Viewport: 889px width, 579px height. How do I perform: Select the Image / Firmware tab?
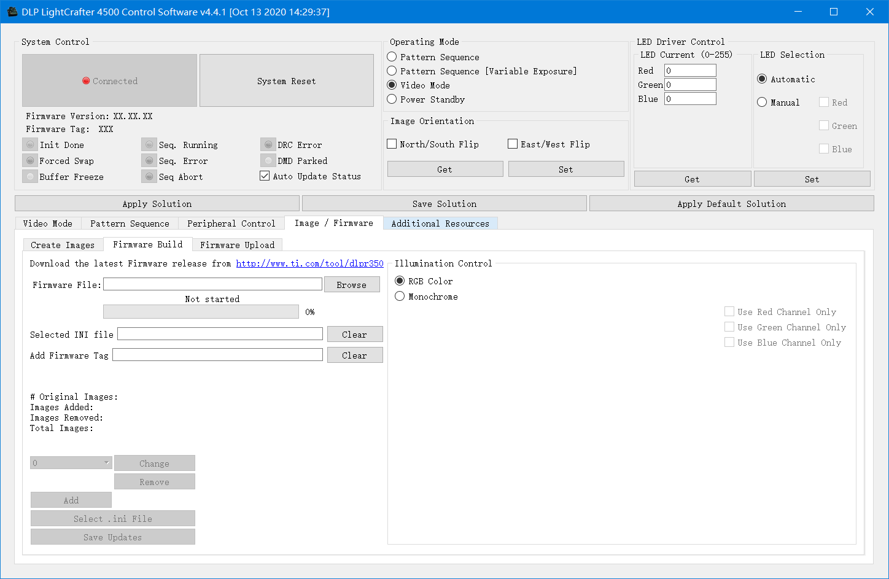click(x=334, y=223)
